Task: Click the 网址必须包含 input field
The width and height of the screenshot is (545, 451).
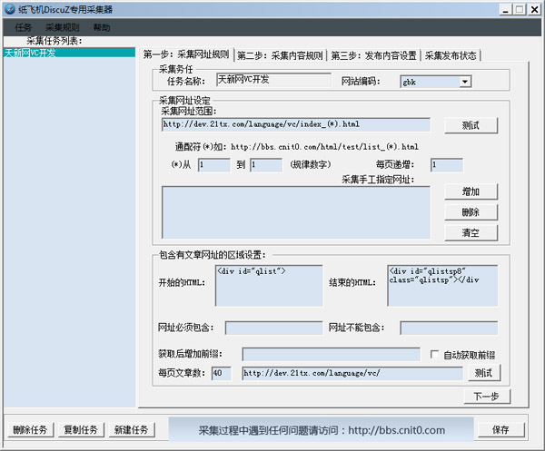Action: (x=272, y=328)
